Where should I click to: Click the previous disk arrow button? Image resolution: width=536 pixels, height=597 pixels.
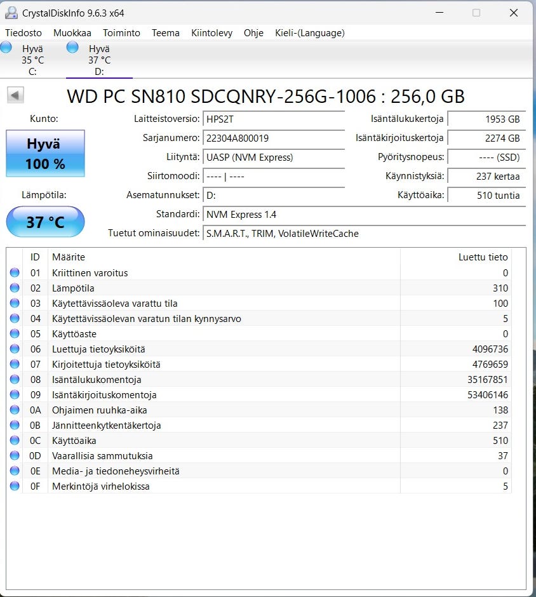pos(15,95)
